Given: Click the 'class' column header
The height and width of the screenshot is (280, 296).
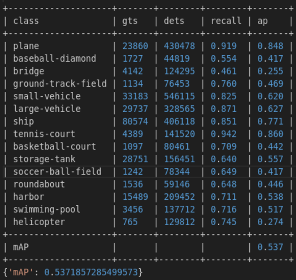Looking at the screenshot, I should point(26,21).
